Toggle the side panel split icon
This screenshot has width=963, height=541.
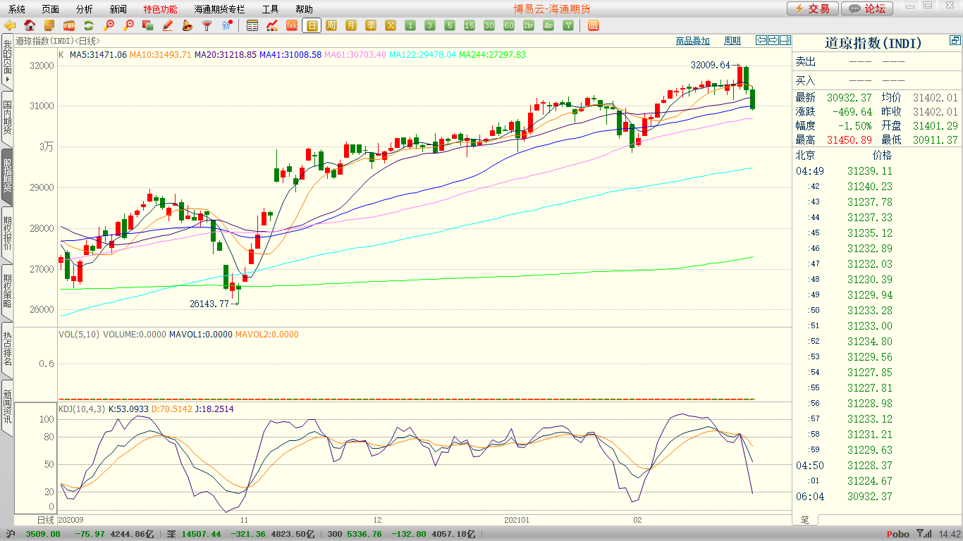[x=785, y=40]
